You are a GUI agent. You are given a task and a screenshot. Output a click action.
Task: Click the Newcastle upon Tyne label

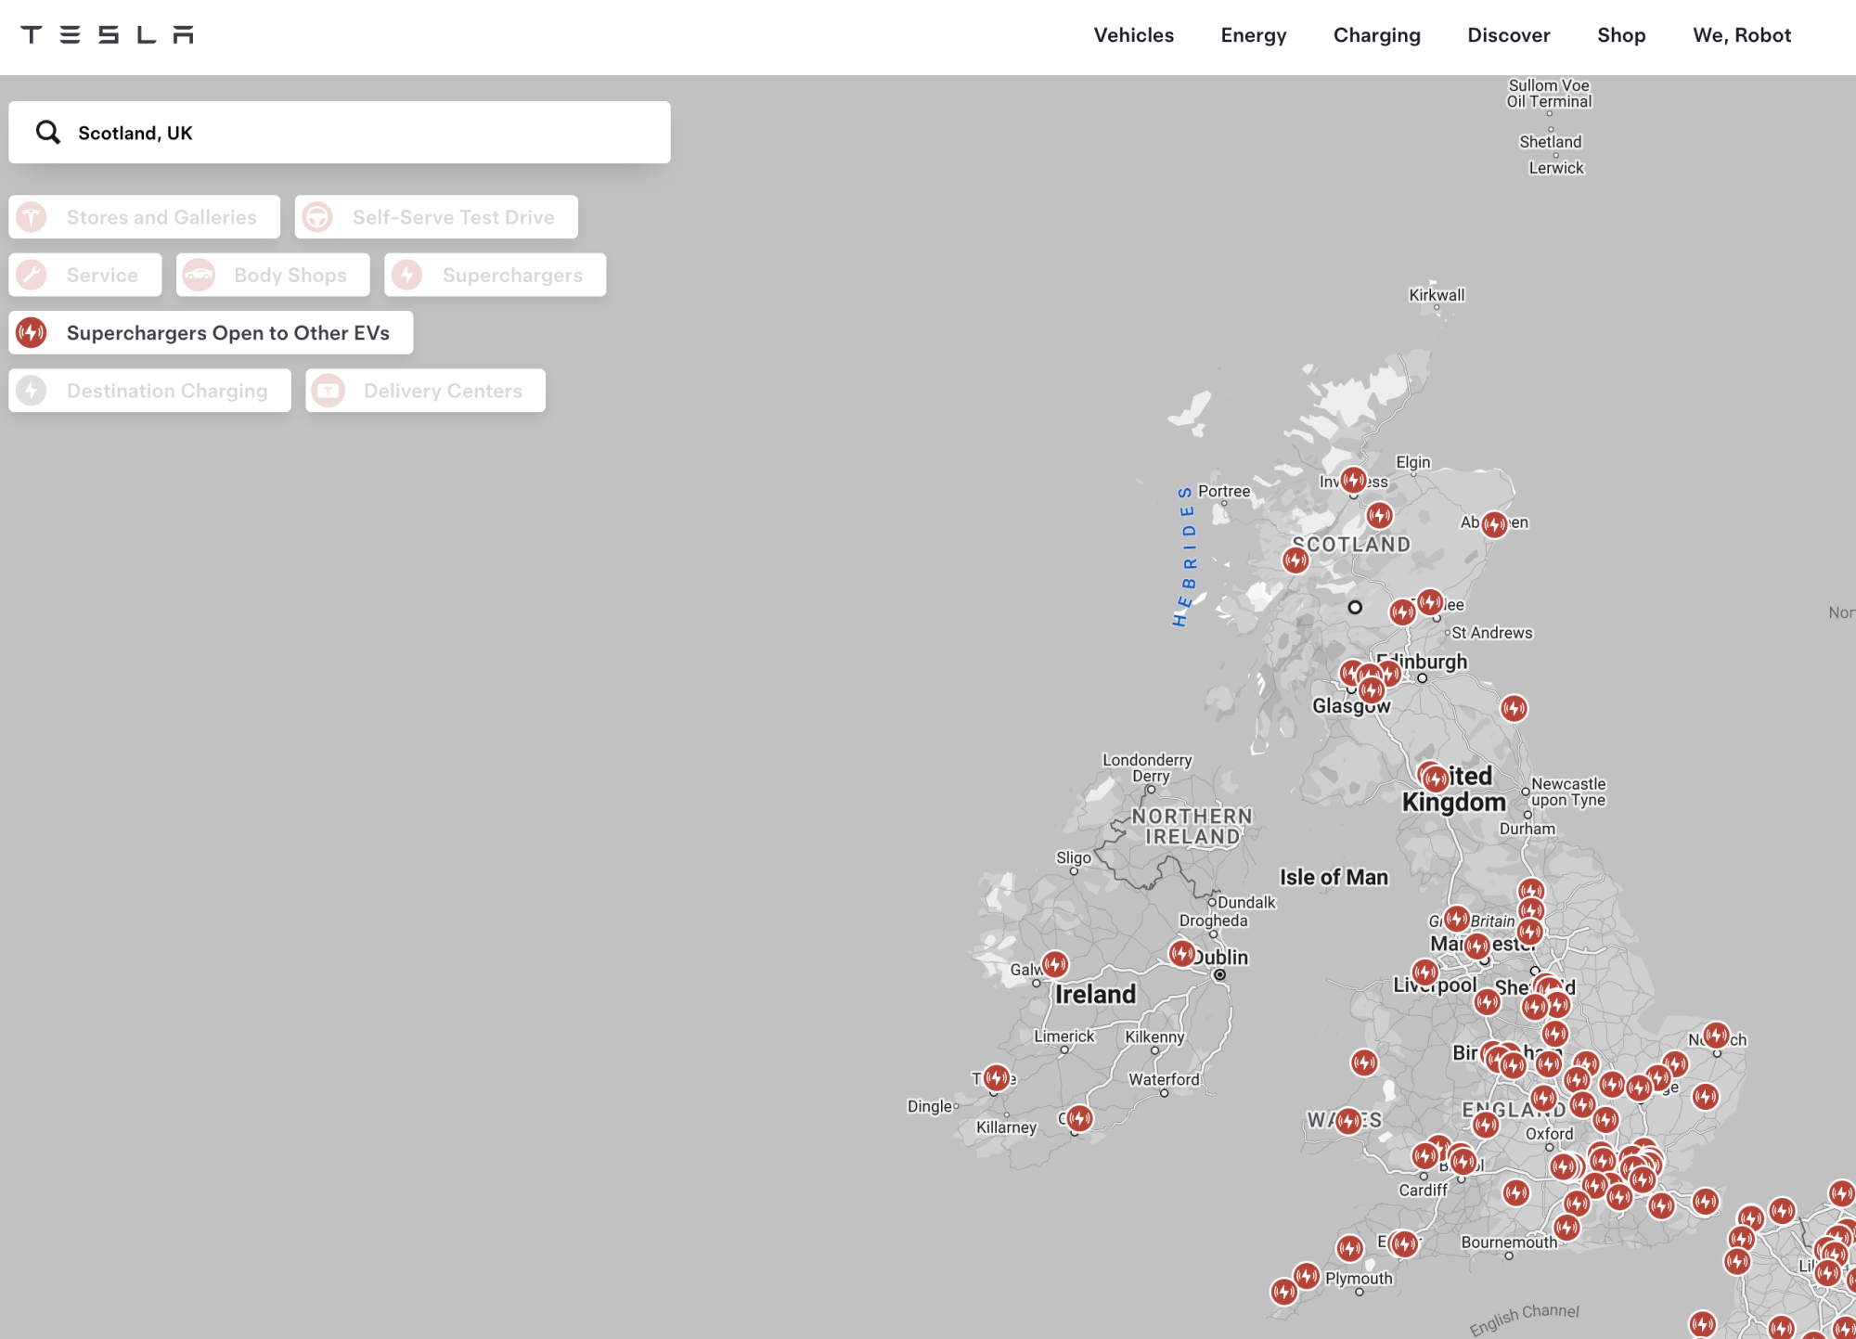(x=1568, y=792)
